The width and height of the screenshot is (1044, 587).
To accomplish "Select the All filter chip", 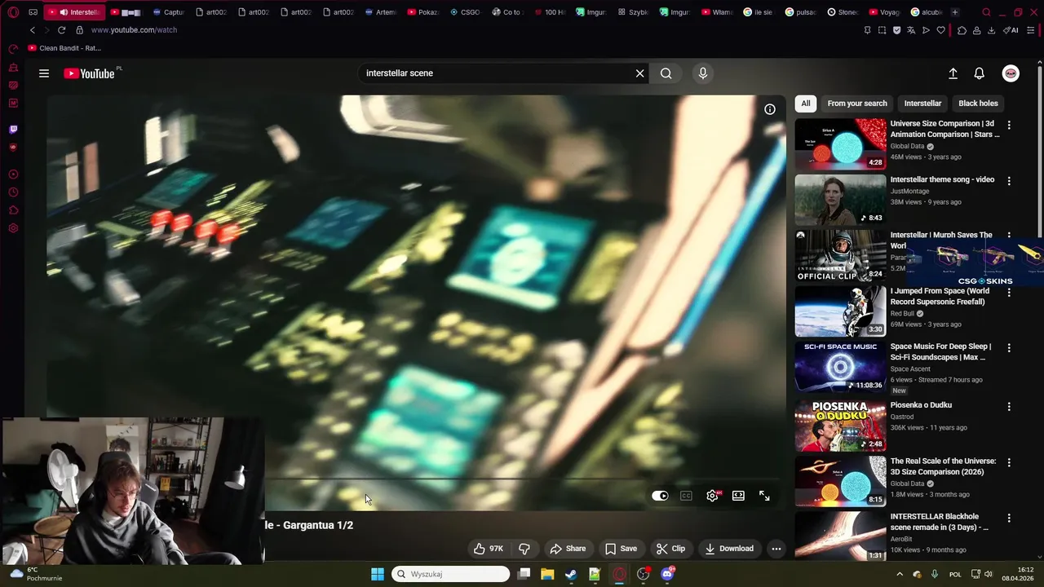I will 806,104.
